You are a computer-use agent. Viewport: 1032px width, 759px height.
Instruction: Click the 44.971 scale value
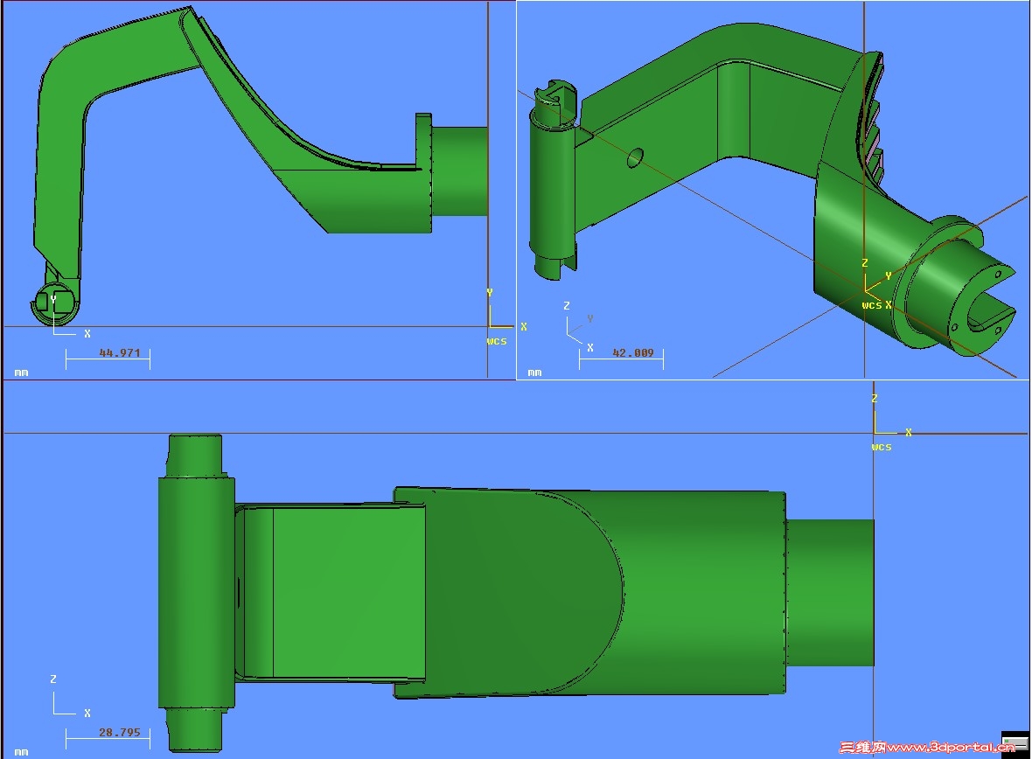coord(120,353)
